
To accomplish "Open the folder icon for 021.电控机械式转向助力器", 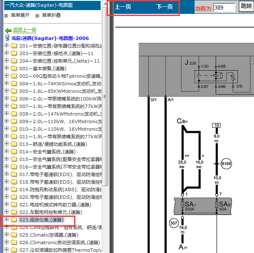I will [14, 205].
